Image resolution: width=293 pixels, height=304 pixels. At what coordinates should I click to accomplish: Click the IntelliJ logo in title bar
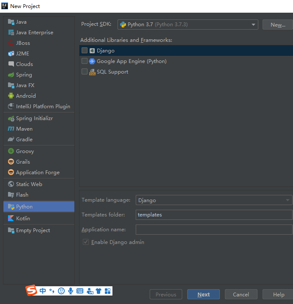pos(5,6)
